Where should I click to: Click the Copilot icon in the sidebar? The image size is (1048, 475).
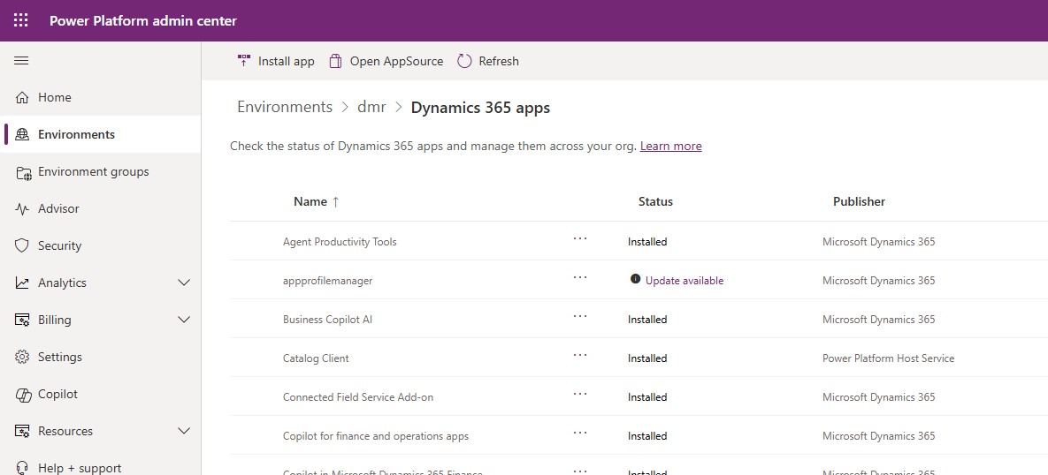(23, 395)
